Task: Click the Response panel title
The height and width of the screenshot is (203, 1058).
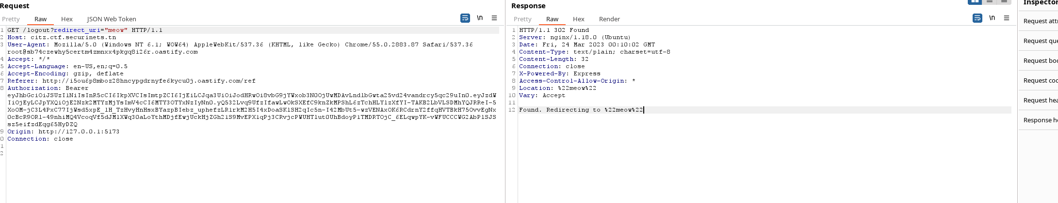Action: (x=528, y=6)
